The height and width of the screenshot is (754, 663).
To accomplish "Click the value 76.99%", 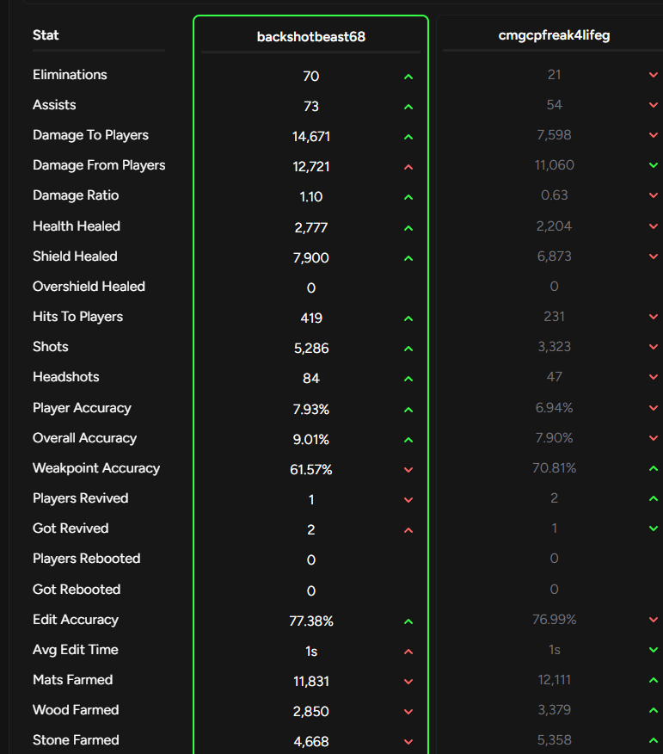I will (554, 620).
